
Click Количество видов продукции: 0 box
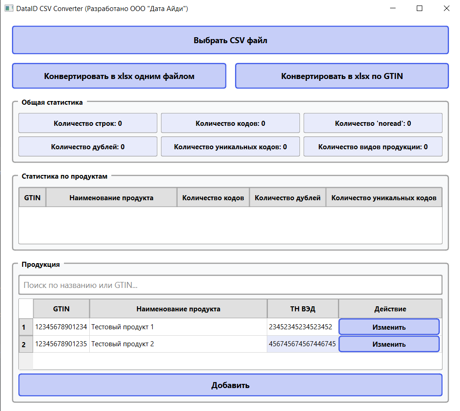(x=373, y=146)
